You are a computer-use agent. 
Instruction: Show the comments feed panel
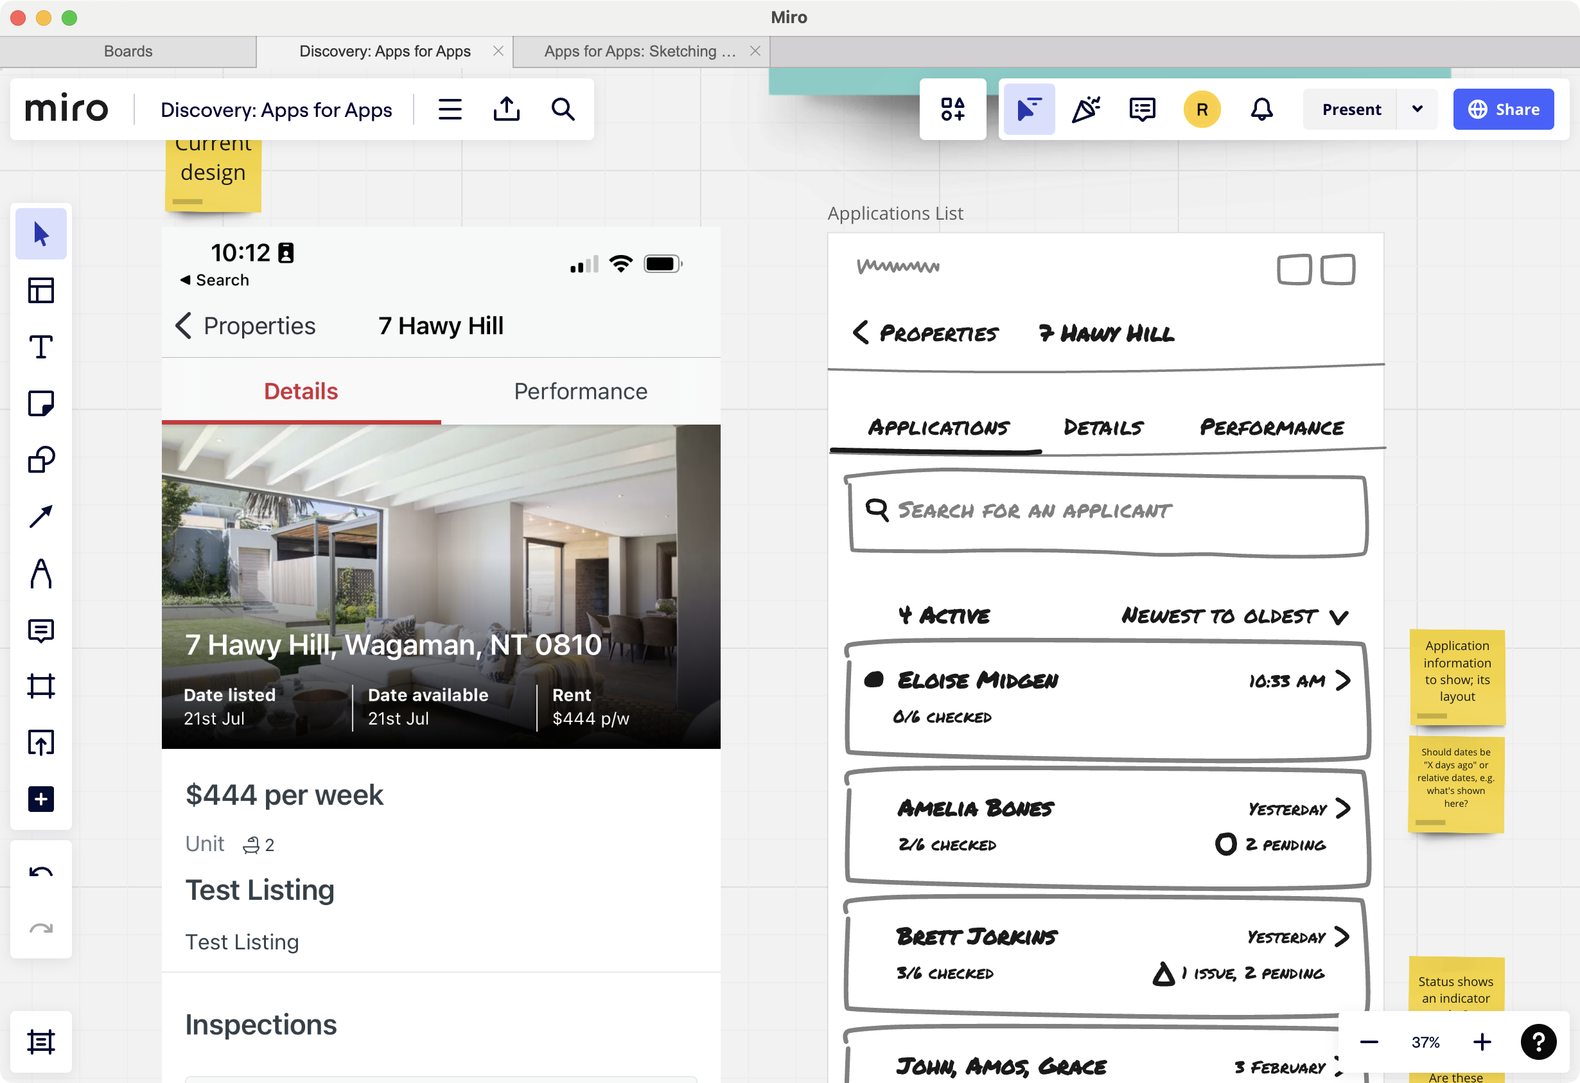(x=1141, y=109)
